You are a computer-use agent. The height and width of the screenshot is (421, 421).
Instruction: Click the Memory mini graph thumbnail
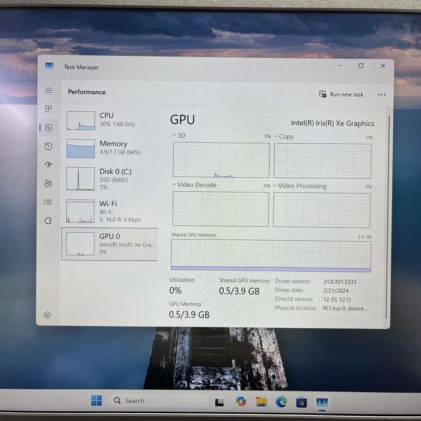[x=81, y=149]
